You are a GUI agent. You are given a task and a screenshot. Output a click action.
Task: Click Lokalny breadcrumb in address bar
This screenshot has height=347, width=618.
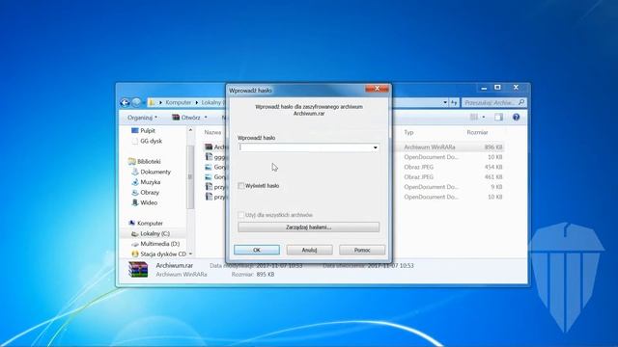point(212,102)
